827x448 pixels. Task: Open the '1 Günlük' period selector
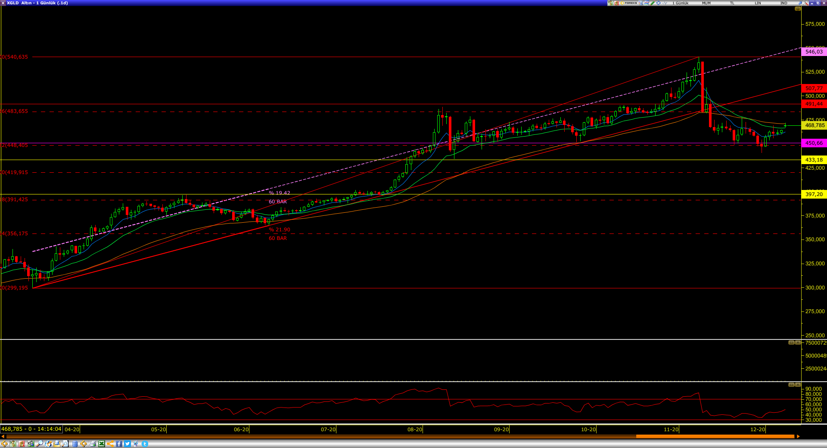[681, 3]
